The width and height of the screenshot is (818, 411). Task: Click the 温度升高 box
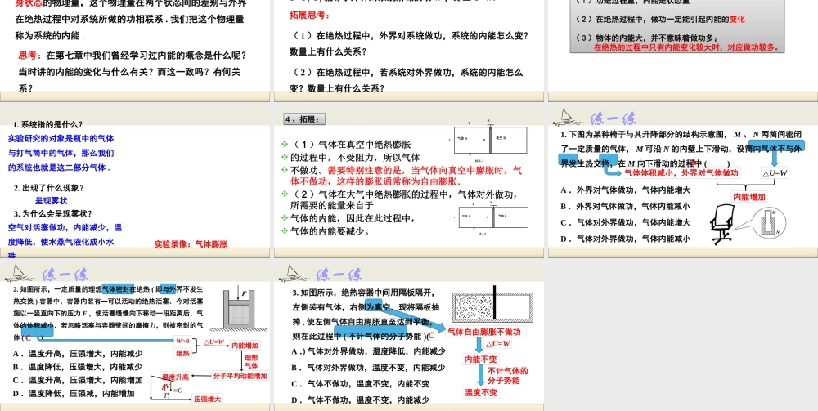[176, 377]
